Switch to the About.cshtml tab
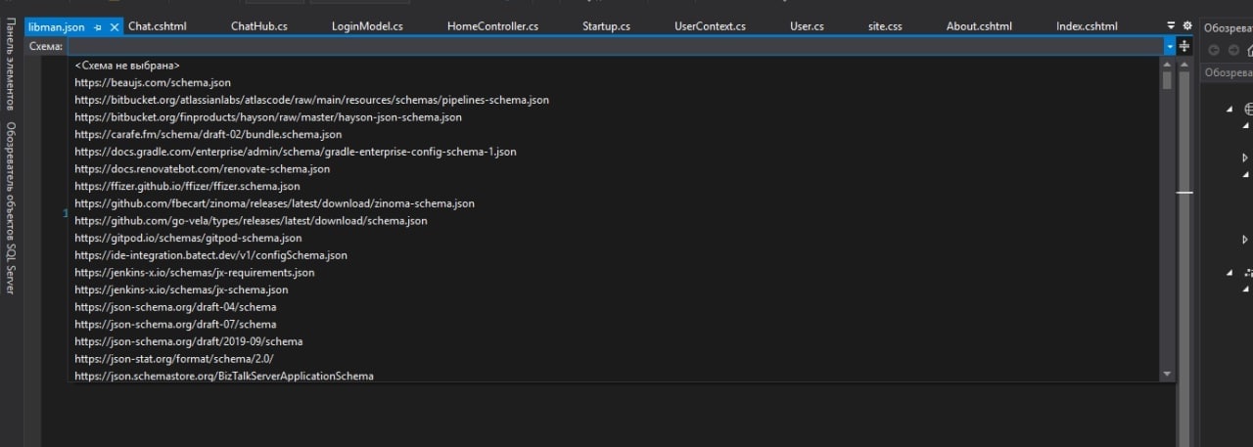The height and width of the screenshot is (447, 1253). (979, 26)
